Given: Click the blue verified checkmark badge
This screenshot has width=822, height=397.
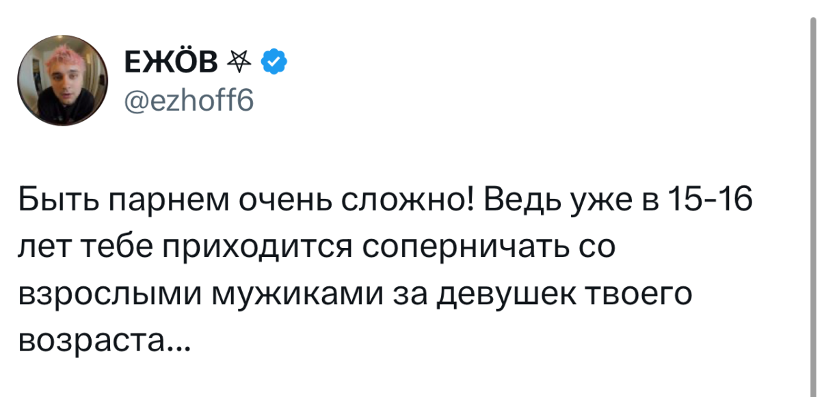Looking at the screenshot, I should point(275,63).
